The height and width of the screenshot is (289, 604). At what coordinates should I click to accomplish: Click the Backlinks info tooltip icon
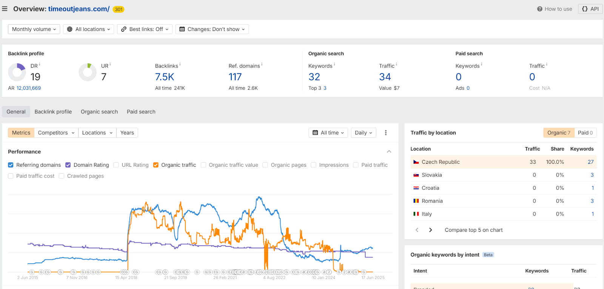[x=180, y=64]
